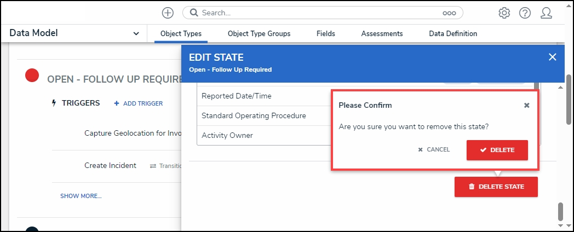This screenshot has height=232, width=574.
Task: Expand the Data Model dropdown
Action: click(x=136, y=33)
